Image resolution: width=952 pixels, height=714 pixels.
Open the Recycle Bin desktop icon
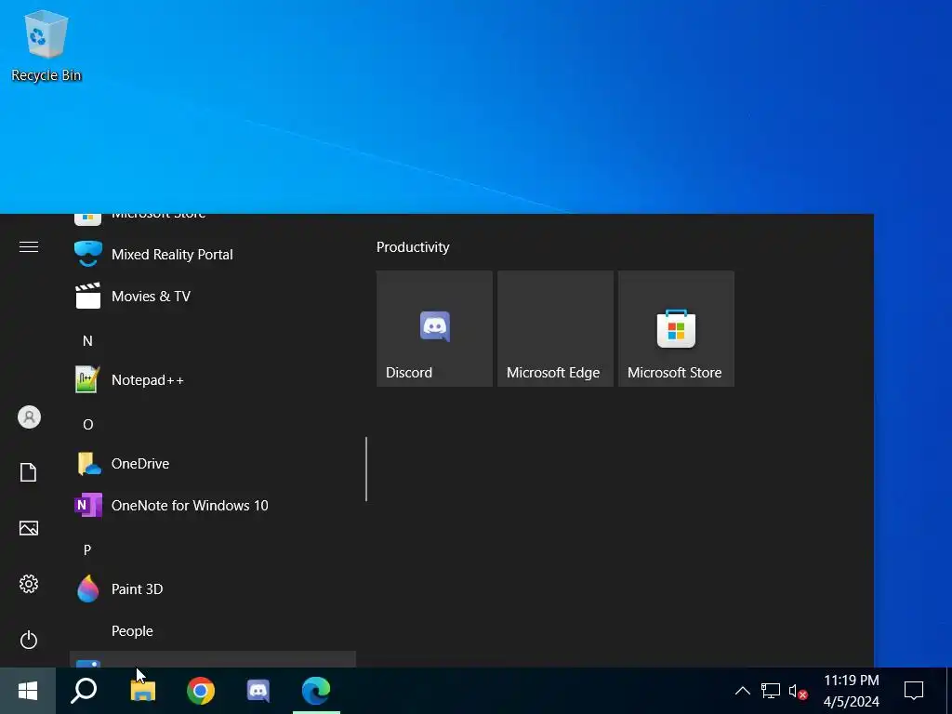point(46,46)
